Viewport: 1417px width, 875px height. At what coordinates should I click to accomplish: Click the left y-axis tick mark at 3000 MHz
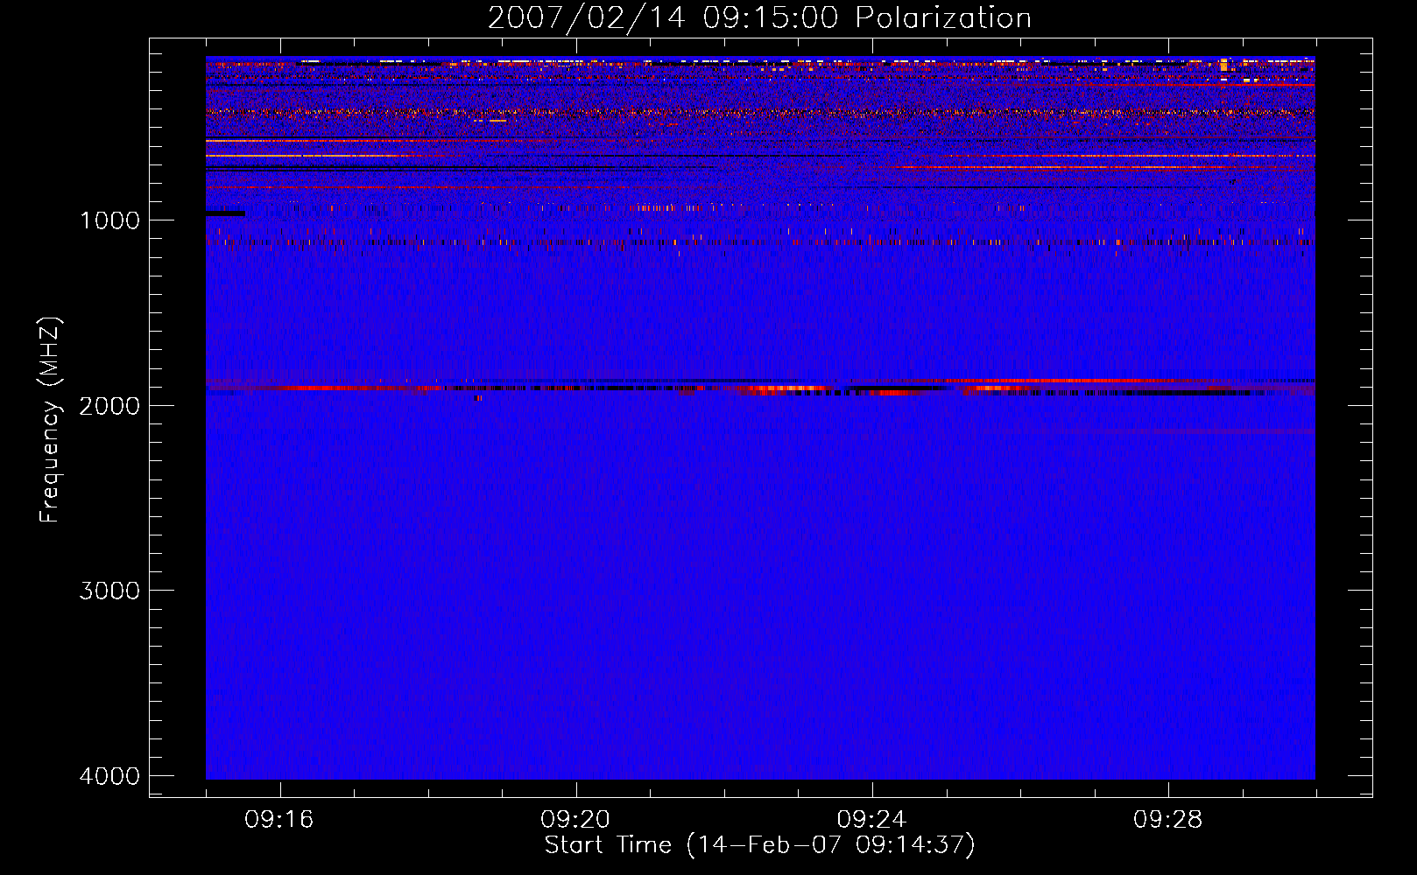coord(157,590)
